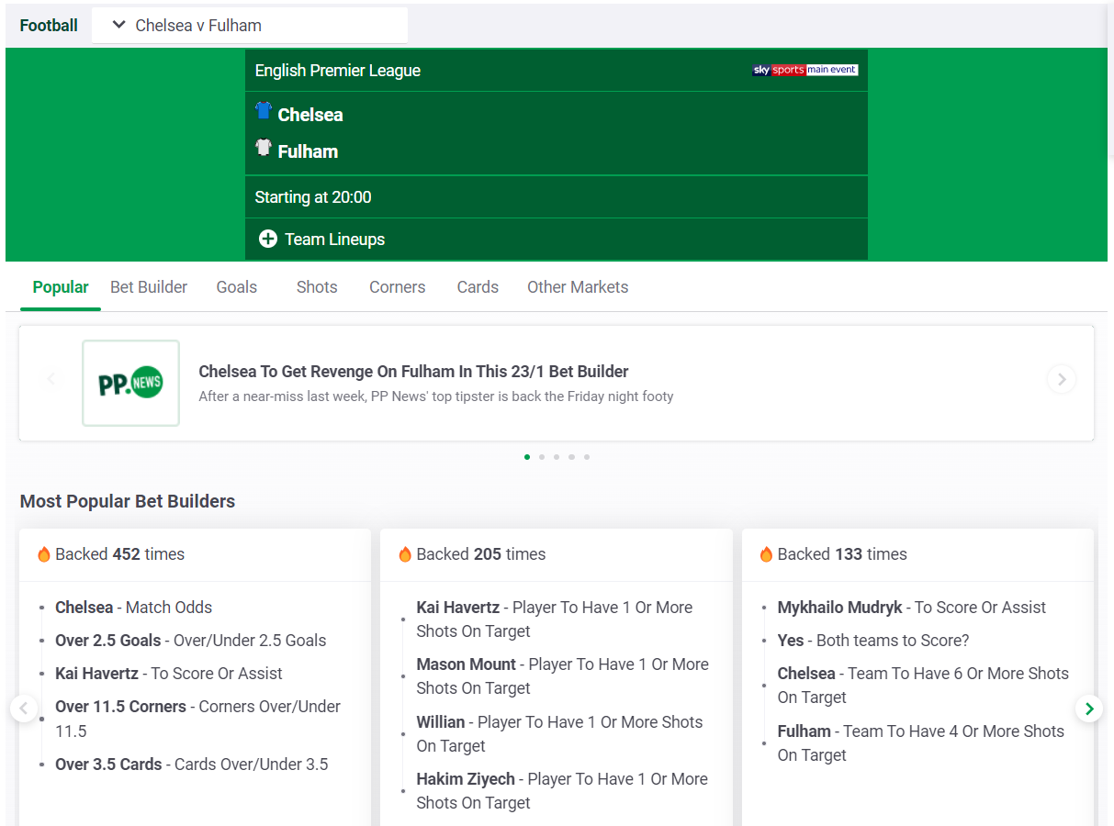Click Kai Havertz To Score Or Assist
The width and height of the screenshot is (1114, 826).
[x=169, y=674]
